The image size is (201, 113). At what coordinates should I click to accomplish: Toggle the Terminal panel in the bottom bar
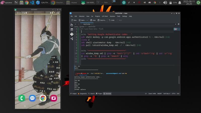pos(107,93)
